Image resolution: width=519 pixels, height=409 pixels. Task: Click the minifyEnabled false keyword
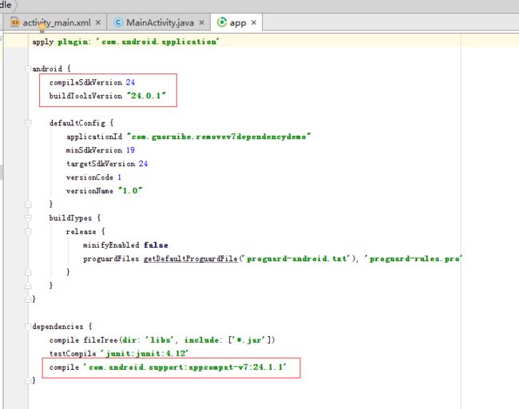click(156, 245)
